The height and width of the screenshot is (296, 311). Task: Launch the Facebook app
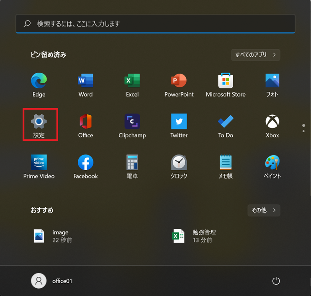86,167
